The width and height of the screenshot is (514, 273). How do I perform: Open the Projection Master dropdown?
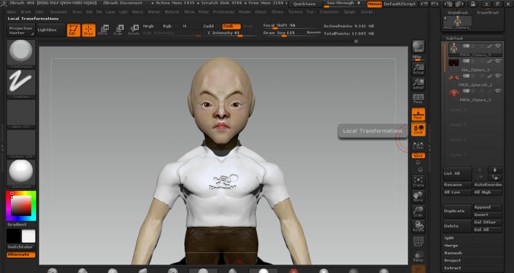pyautogui.click(x=21, y=30)
